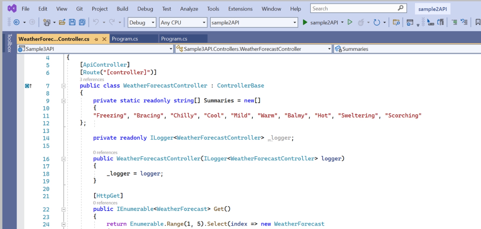Screen dimensions: 481x229
Task: Collapse the WeatherForecastController class at line 7
Action: pos(64,86)
